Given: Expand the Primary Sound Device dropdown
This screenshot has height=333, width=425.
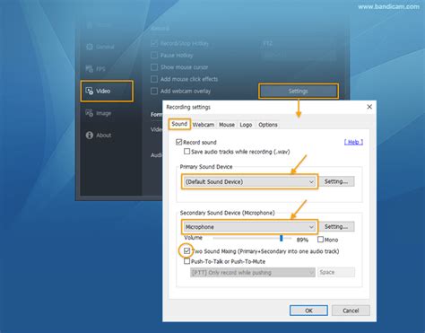Looking at the screenshot, I should (249, 181).
